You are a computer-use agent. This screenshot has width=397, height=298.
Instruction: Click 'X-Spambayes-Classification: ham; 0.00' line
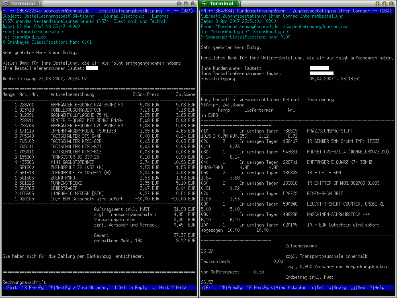coord(246,37)
